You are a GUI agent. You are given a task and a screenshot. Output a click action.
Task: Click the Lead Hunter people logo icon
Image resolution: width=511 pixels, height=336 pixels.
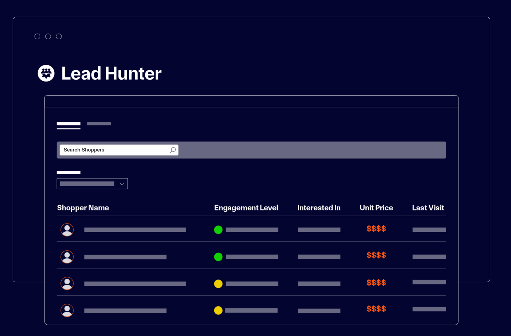pos(46,73)
